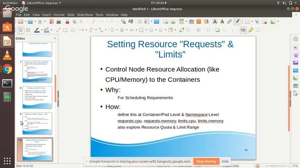Open the Slide Transition sidebar deck
The height and width of the screenshot is (168, 300).
pyautogui.click(x=295, y=55)
